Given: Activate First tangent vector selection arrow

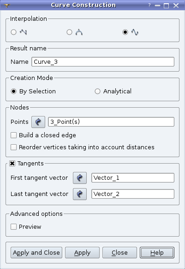Looking at the screenshot, I should (80, 178).
